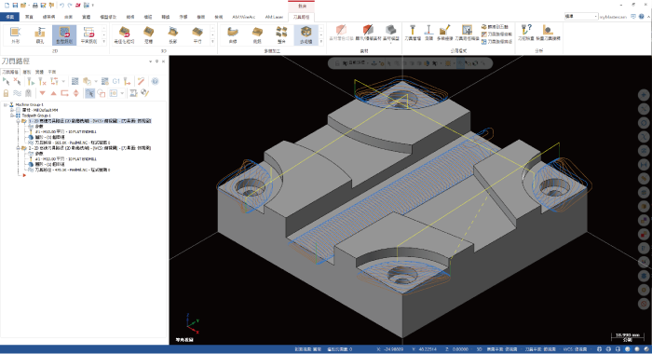
Task: Collapse the Toolpath Group-1 tree node
Action: coord(12,116)
